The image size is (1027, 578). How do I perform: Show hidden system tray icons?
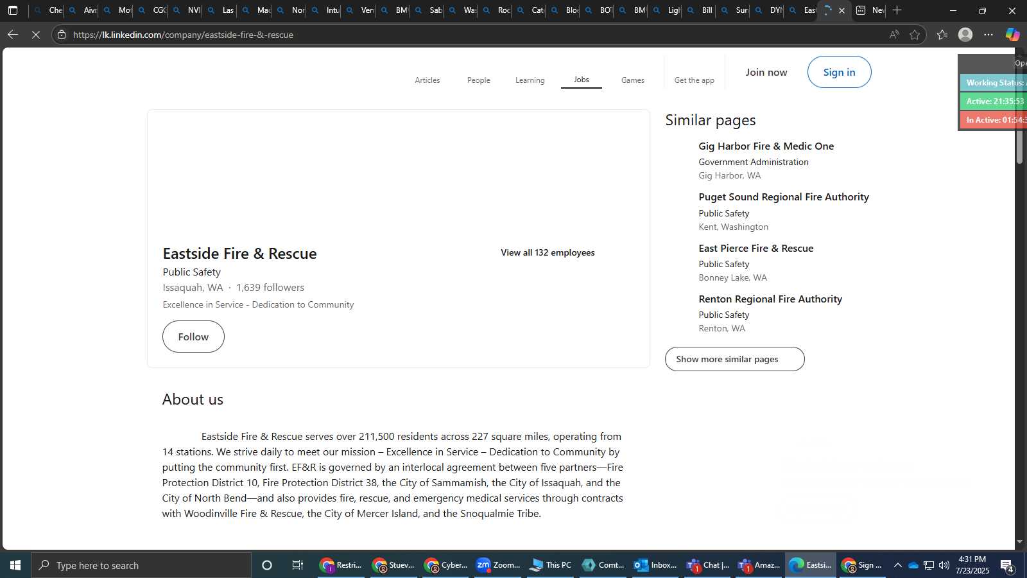click(x=897, y=565)
